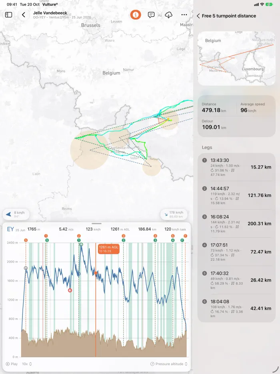Click the 121.76 km leg distance
This screenshot has width=280, height=374.
click(260, 195)
